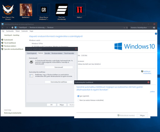Image resolution: width=160 pixels, height=132 pixels.
Task: Open Mafia II desktop icon
Action: [79, 11]
